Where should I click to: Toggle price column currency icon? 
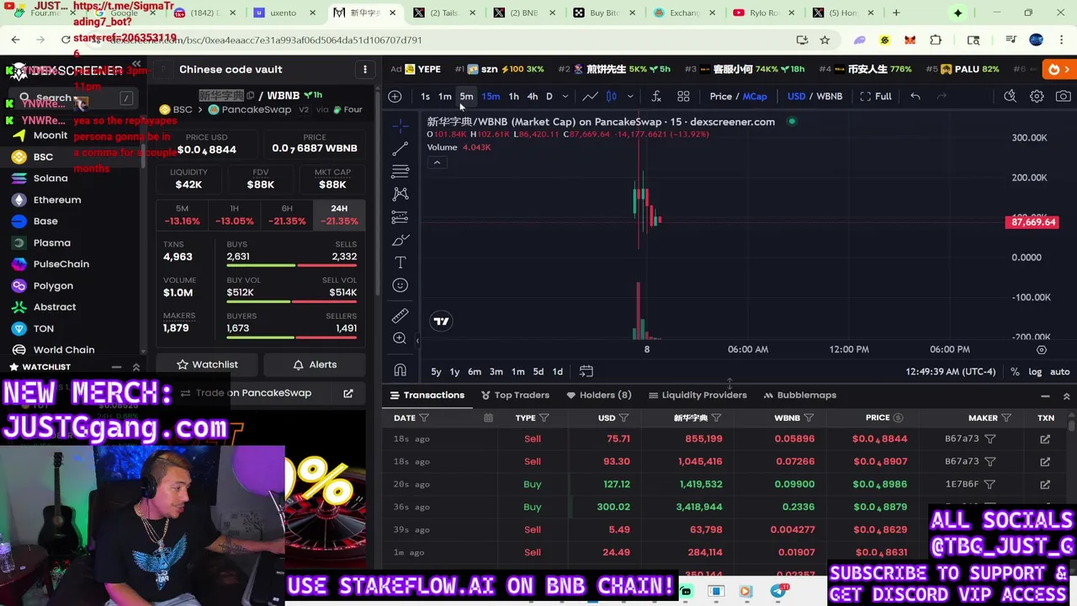click(898, 417)
